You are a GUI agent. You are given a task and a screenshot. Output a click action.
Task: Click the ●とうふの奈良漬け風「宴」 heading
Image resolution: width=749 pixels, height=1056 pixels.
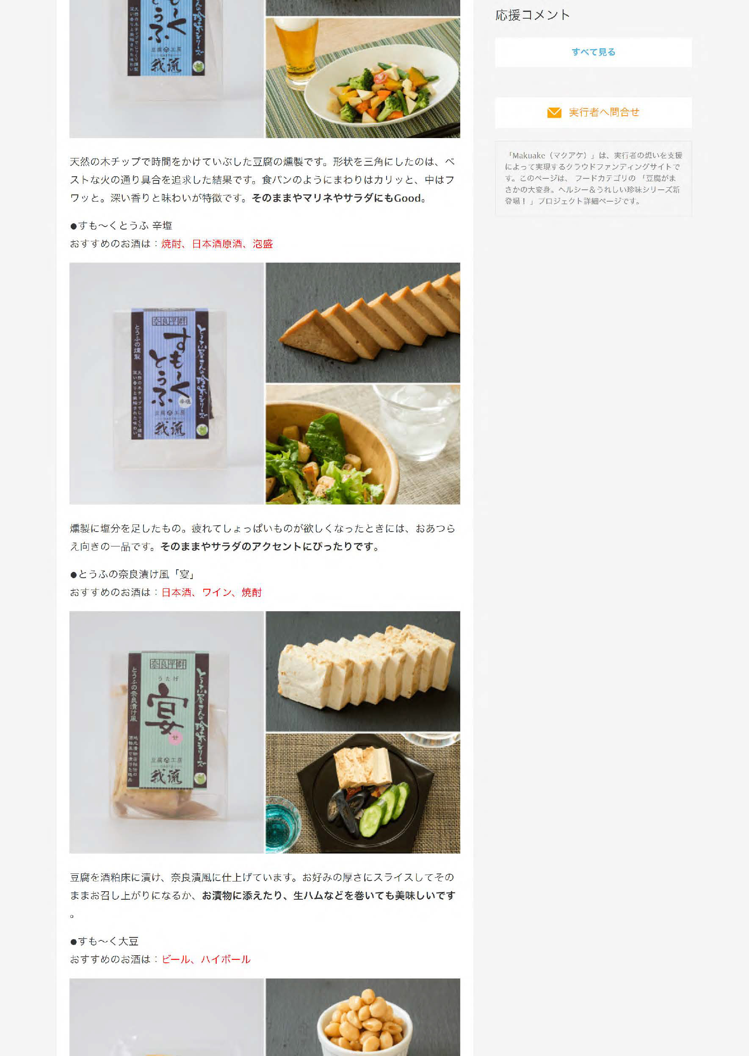(133, 574)
